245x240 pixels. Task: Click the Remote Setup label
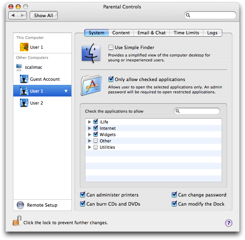coord(42,205)
